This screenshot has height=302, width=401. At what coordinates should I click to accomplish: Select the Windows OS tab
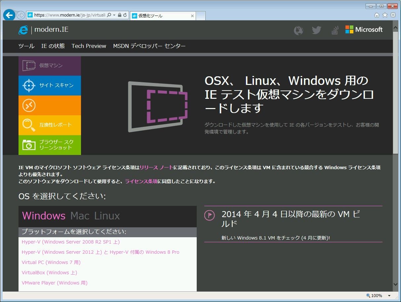(44, 216)
